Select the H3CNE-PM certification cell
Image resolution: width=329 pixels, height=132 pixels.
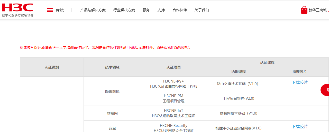173,98
